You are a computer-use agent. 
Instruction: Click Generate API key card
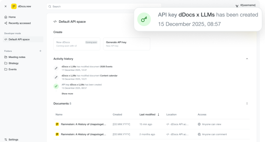[x=126, y=44]
